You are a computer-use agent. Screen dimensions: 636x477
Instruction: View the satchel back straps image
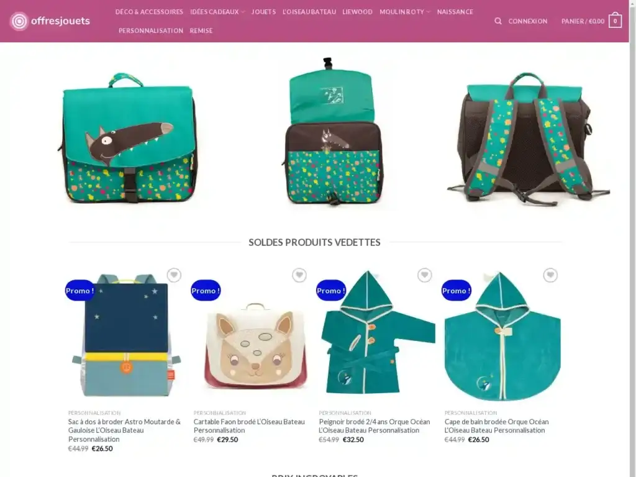click(528, 138)
